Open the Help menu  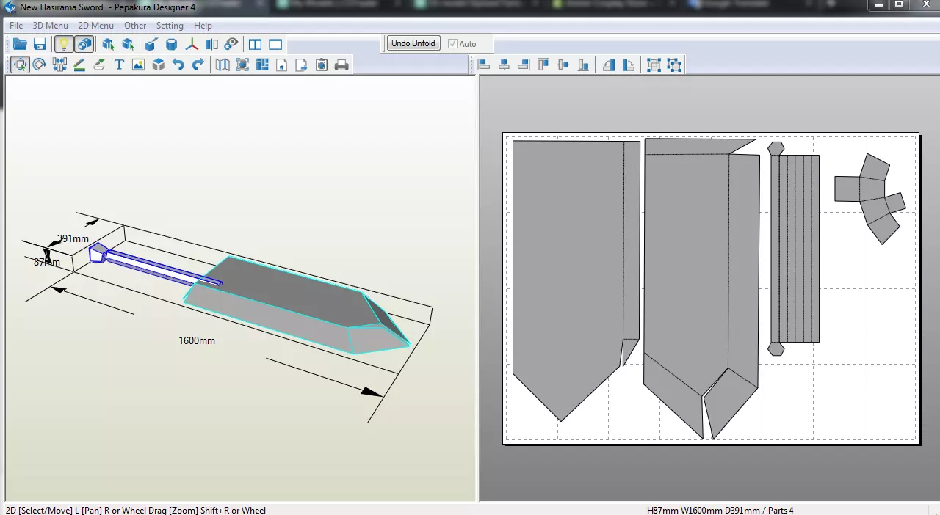point(203,26)
